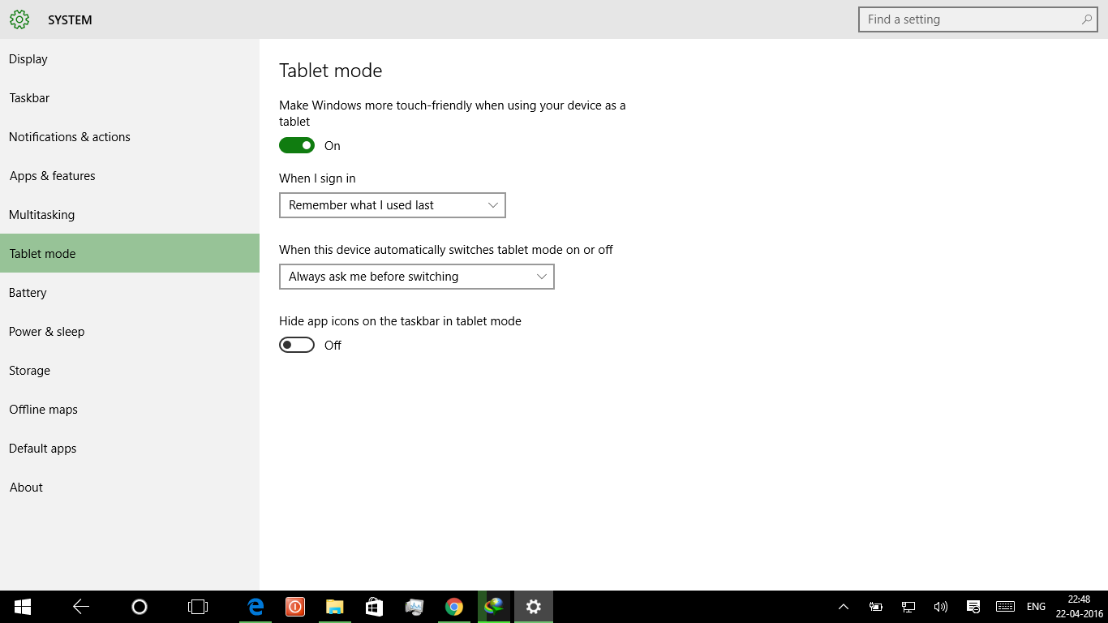Launch Google Chrome from the taskbar
The width and height of the screenshot is (1108, 623).
tap(454, 607)
